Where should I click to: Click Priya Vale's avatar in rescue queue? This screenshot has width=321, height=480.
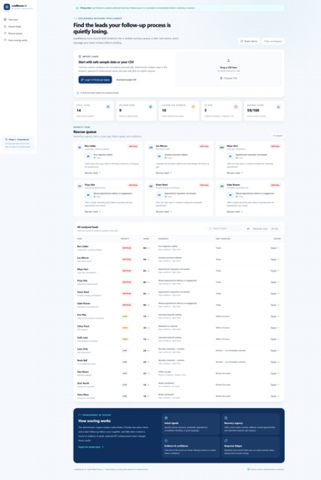[x=80, y=186]
